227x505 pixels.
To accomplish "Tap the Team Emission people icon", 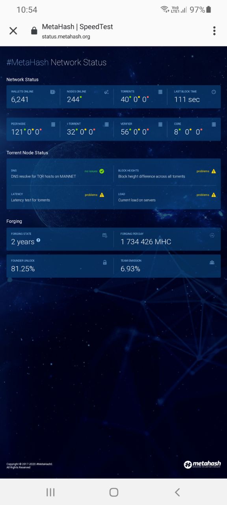I will coord(212,262).
